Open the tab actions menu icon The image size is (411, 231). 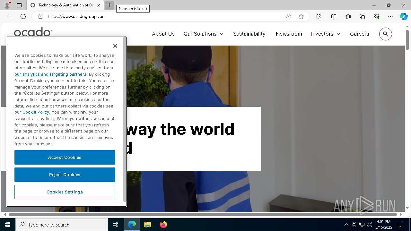coord(19,5)
